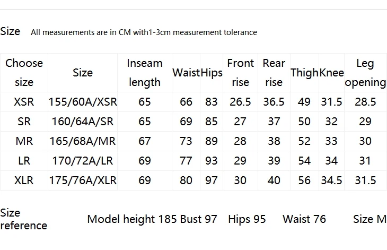387x250 pixels.
Task: Click the MR choose size cell
Action: point(24,141)
